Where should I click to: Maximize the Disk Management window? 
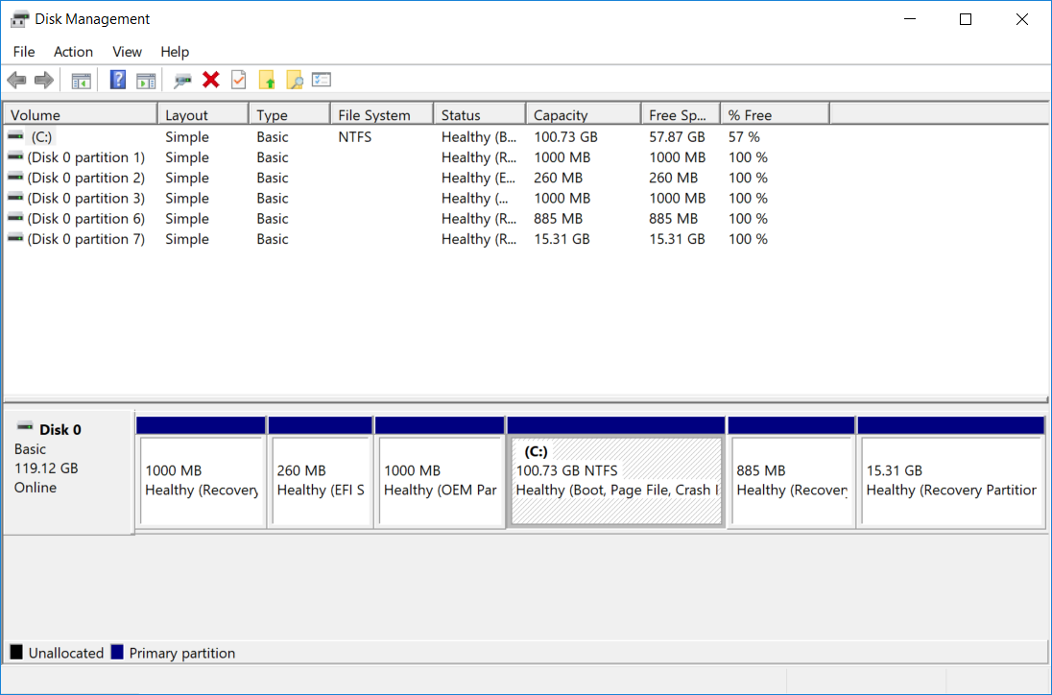(966, 19)
